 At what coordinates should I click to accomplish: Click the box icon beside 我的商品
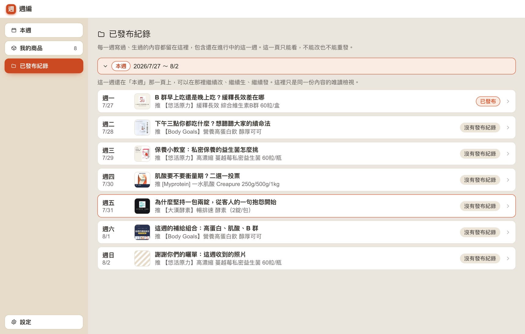(14, 48)
